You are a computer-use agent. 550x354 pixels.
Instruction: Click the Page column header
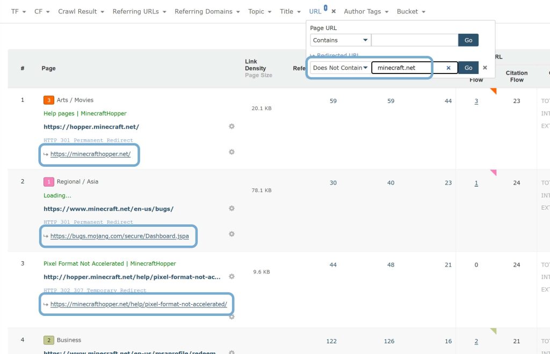(48, 68)
